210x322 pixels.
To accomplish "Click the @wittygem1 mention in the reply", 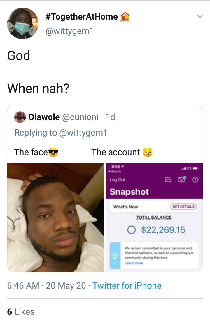I will coord(83,133).
